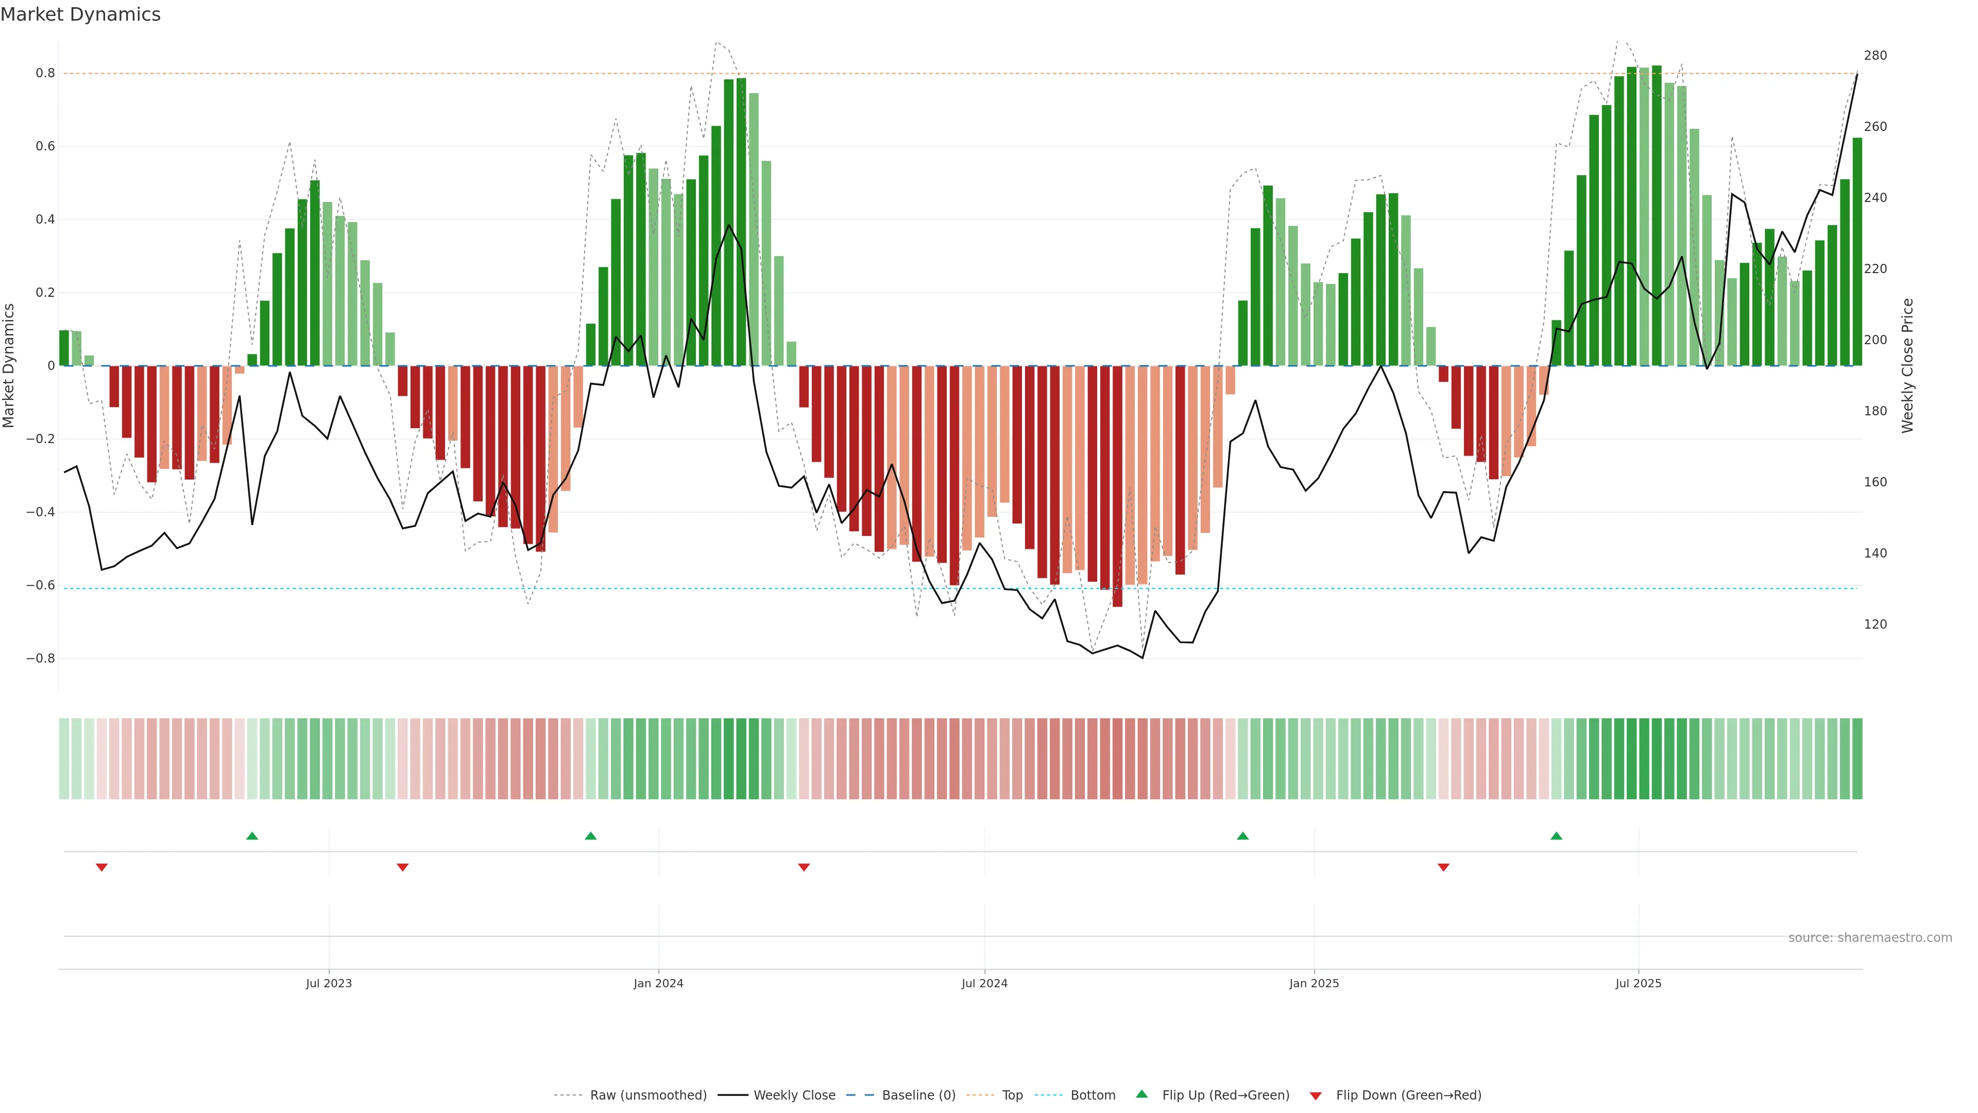Image resolution: width=1978 pixels, height=1113 pixels.
Task: Click the first red flip-down marker at the chart start
Action: point(101,867)
